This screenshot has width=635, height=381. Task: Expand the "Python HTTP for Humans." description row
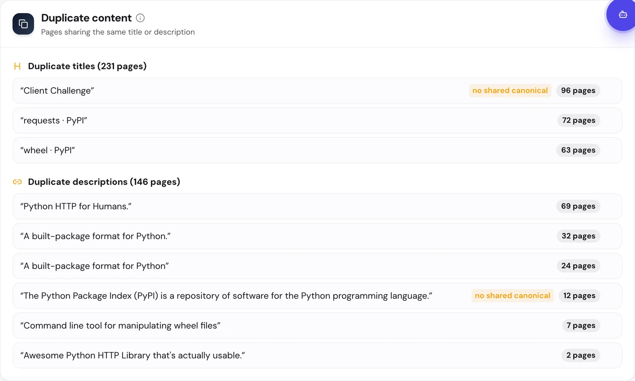coord(317,206)
